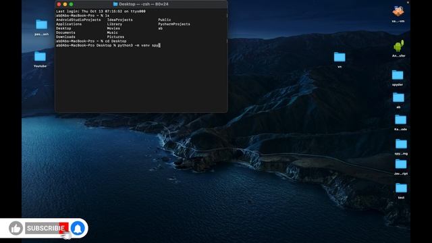Click the 'ls' command on the first prompt
The width and height of the screenshot is (432, 243).
click(107, 16)
